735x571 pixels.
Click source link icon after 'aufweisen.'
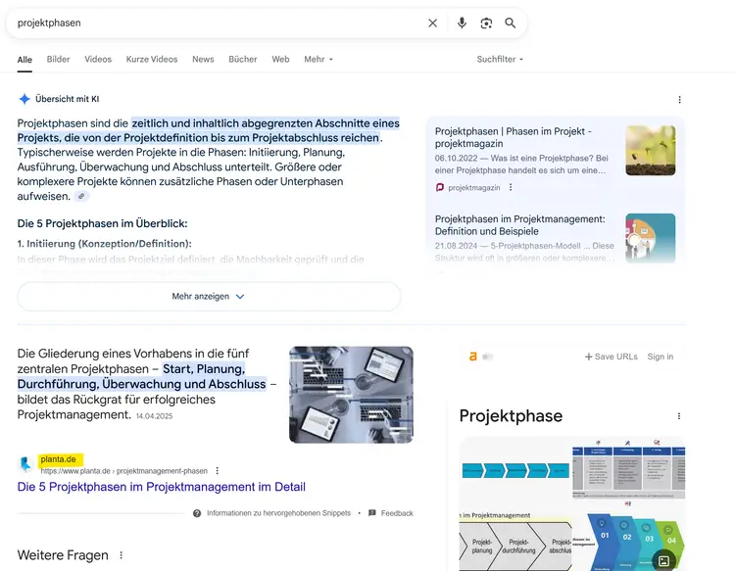pyautogui.click(x=81, y=196)
